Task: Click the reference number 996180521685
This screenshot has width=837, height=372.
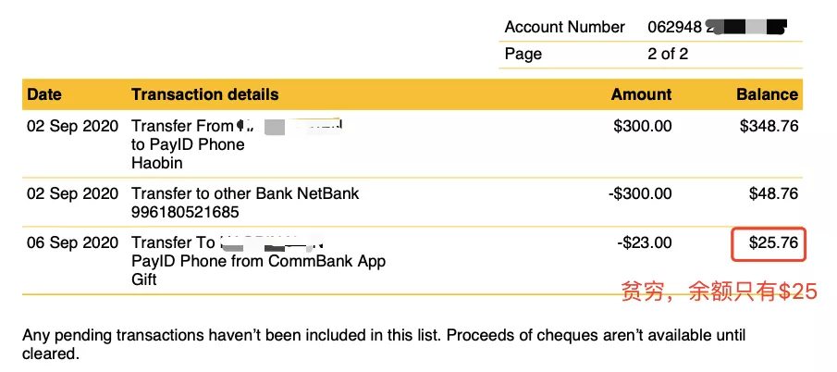Action: point(185,213)
